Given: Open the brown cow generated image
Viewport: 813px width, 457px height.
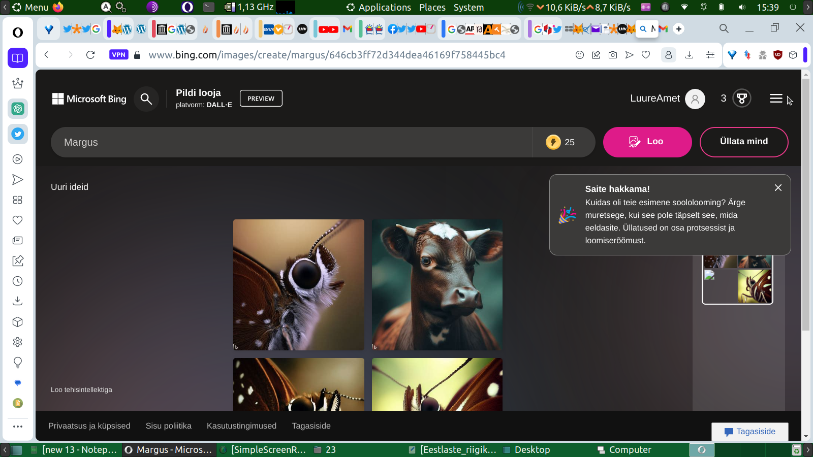Looking at the screenshot, I should pos(437,285).
